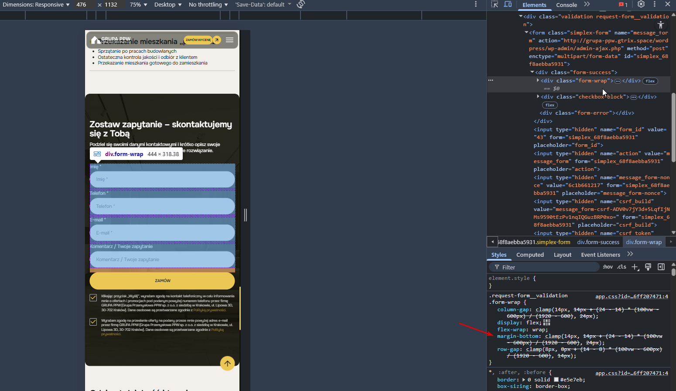Click the E-mail input field

[x=162, y=233]
